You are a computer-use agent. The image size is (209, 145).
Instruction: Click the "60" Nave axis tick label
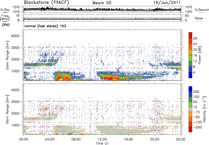[x=187, y=16]
